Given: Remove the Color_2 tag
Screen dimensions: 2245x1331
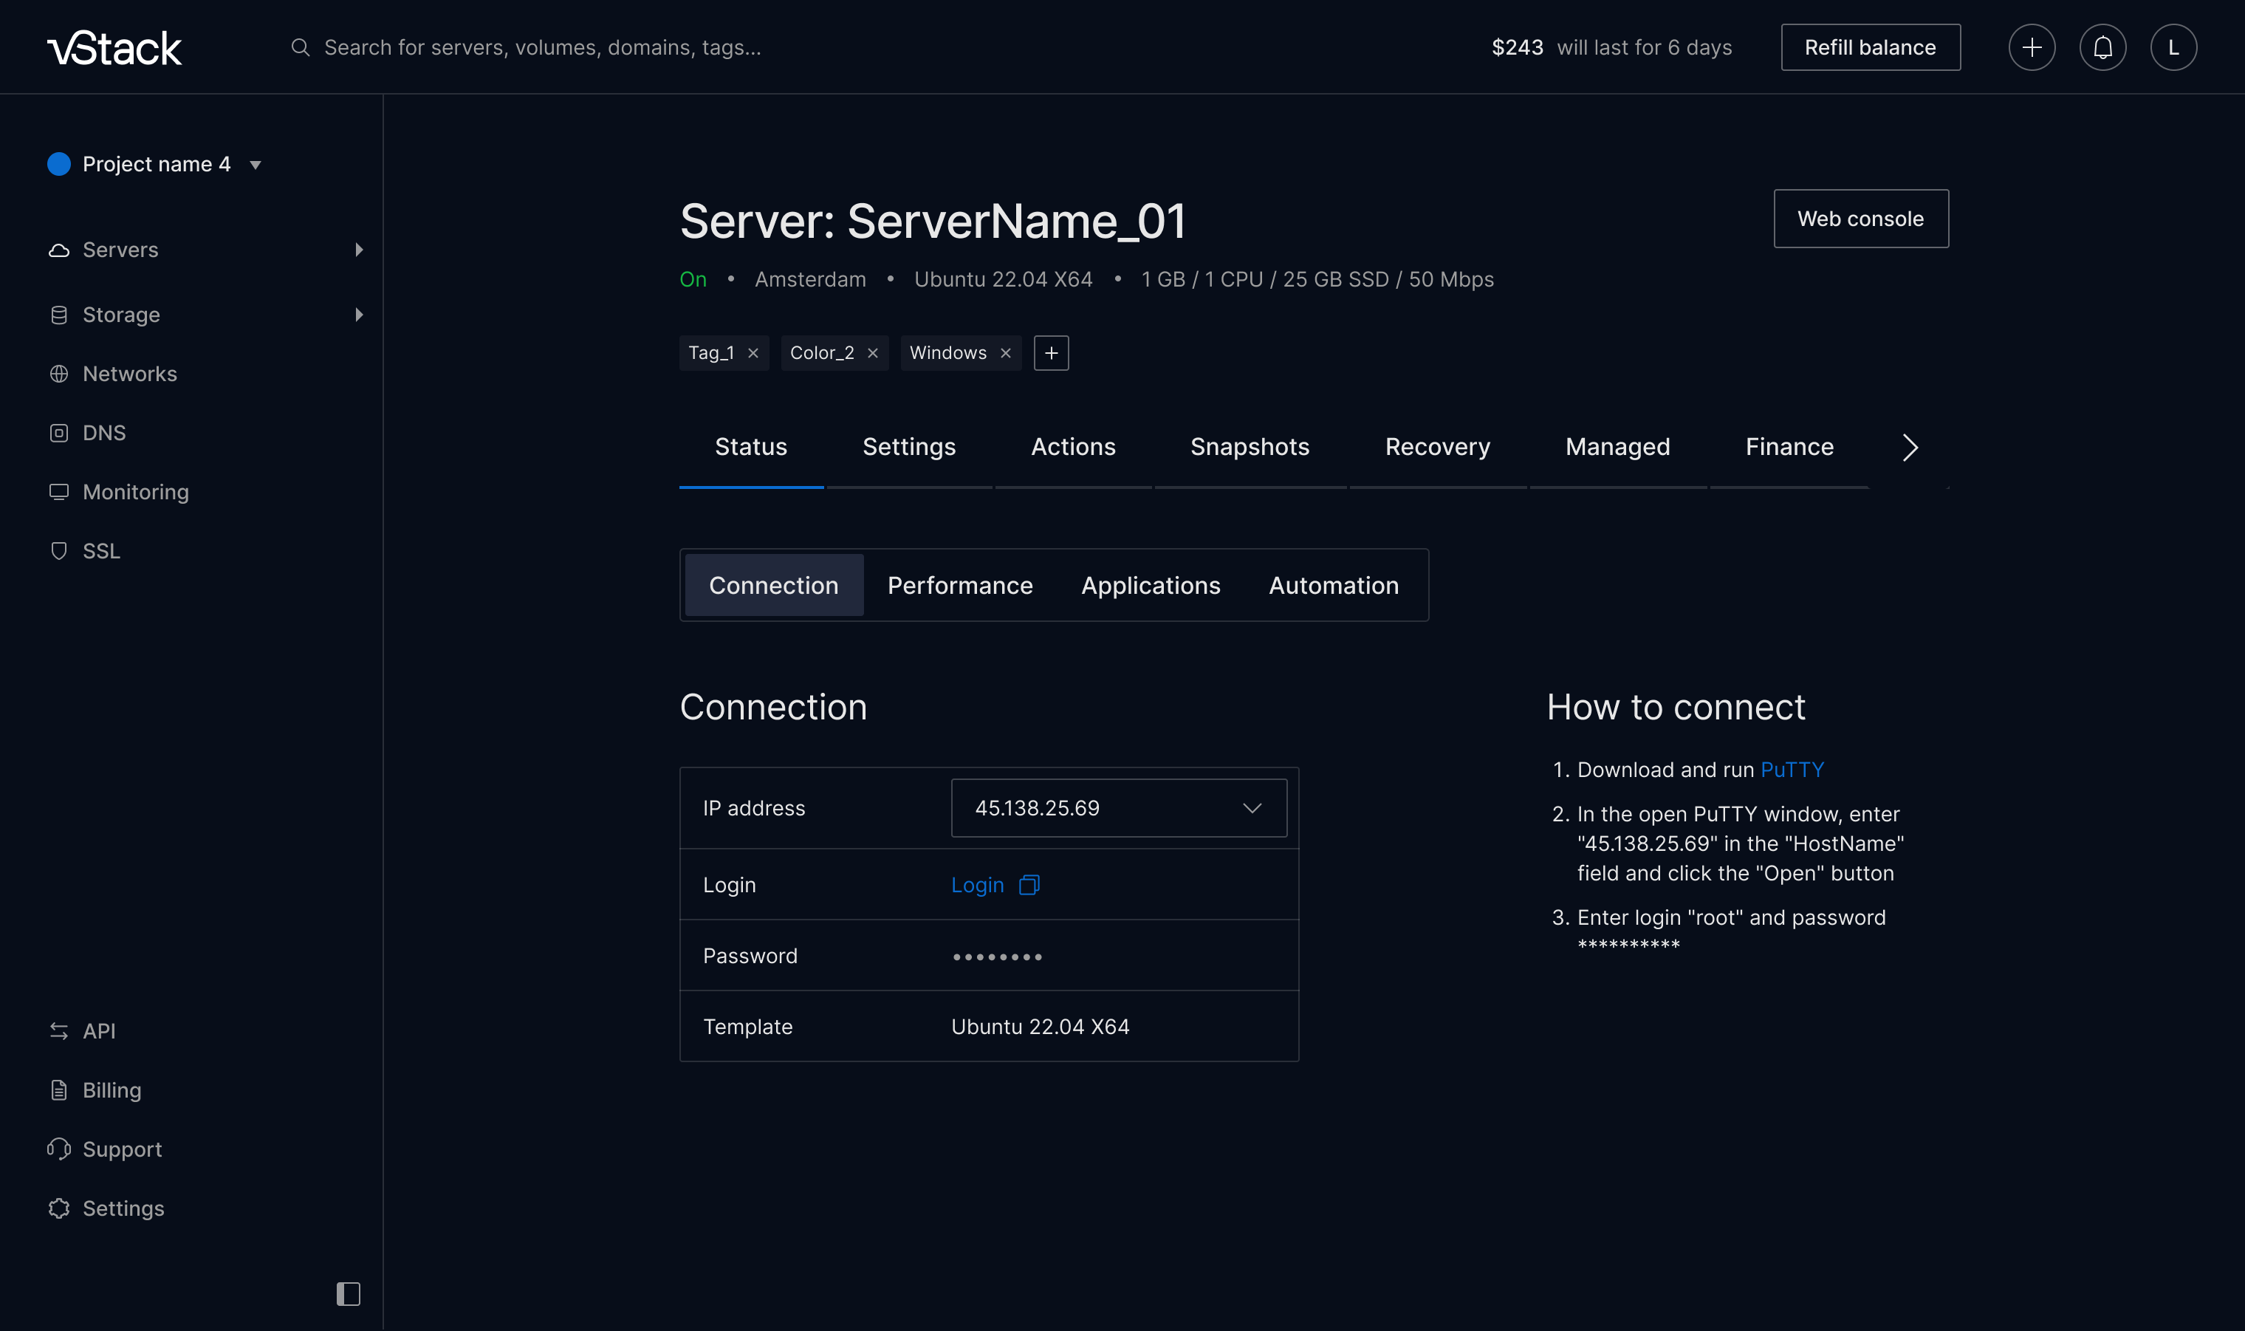Looking at the screenshot, I should click(x=872, y=353).
